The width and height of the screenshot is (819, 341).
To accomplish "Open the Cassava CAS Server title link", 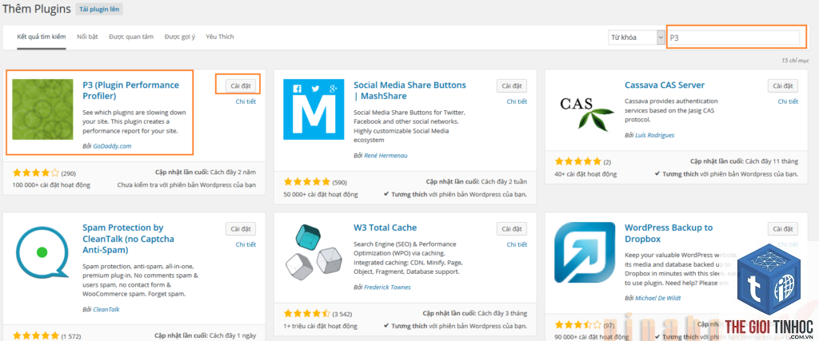I will pos(665,85).
